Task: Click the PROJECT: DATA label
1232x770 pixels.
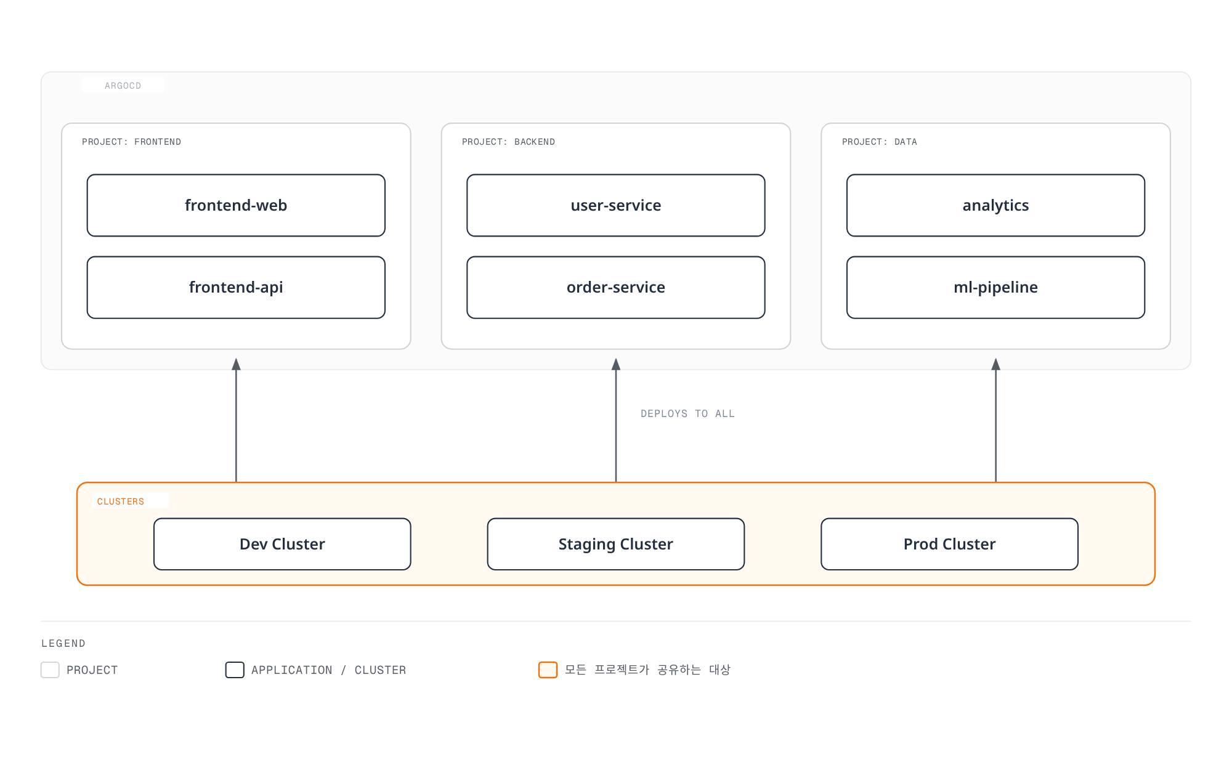Action: 879,142
